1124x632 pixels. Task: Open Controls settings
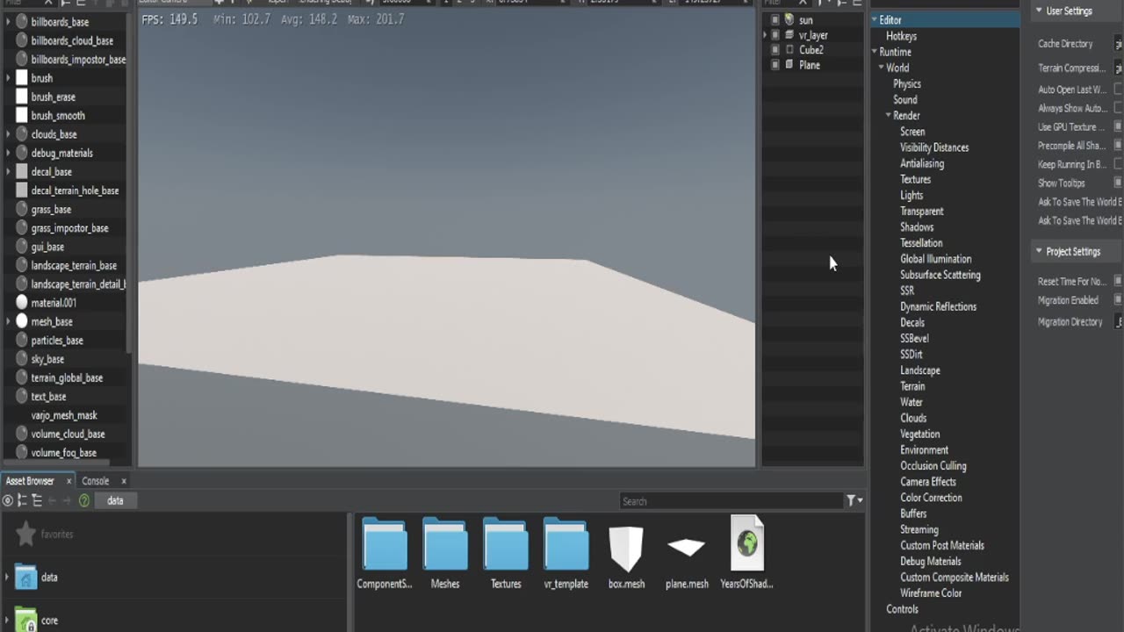pos(902,609)
